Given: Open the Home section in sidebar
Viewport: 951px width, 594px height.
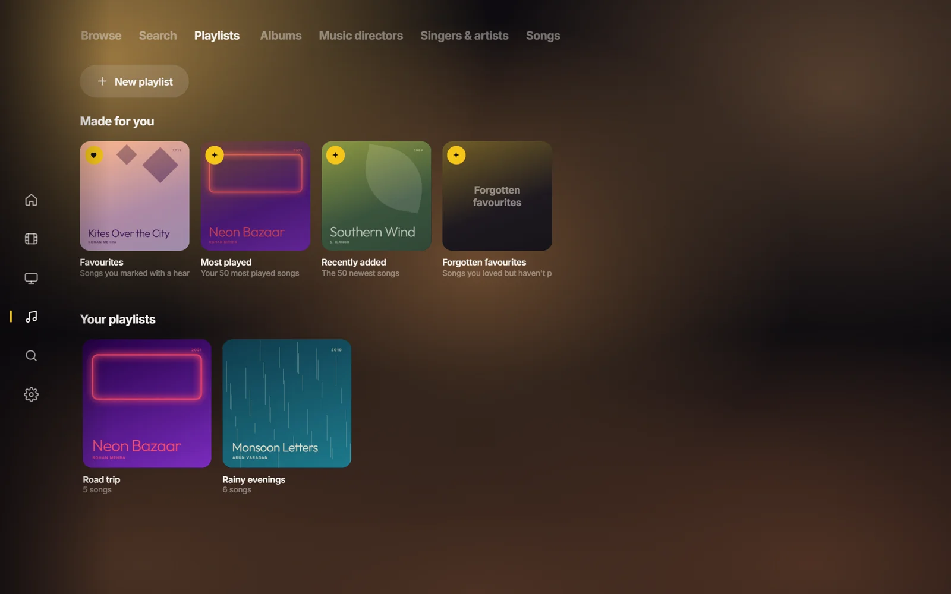Looking at the screenshot, I should coord(31,200).
